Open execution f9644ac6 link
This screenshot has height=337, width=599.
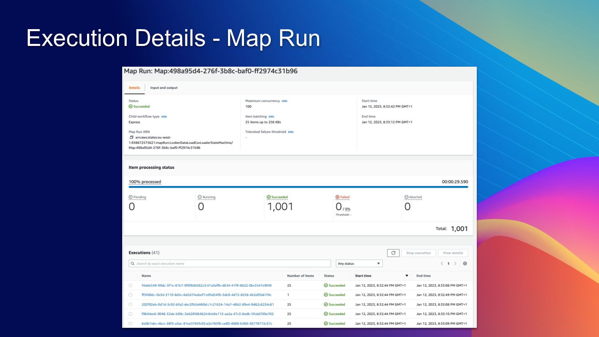pos(208,314)
